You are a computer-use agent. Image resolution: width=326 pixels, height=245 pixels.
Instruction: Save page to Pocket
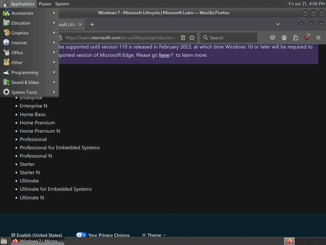point(273,38)
